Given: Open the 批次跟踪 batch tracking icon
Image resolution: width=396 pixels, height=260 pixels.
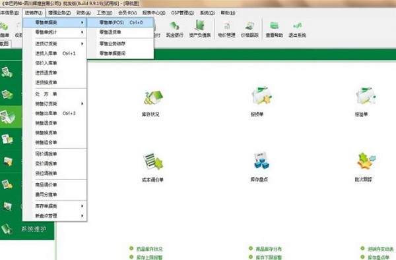Looking at the screenshot, I should click(366, 161).
